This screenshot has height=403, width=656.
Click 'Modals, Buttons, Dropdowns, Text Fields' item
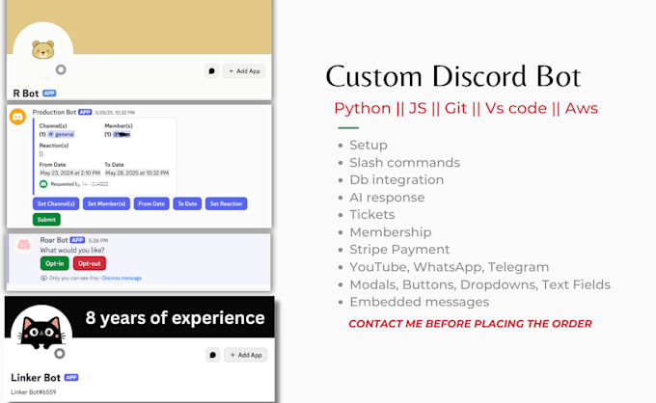(479, 284)
